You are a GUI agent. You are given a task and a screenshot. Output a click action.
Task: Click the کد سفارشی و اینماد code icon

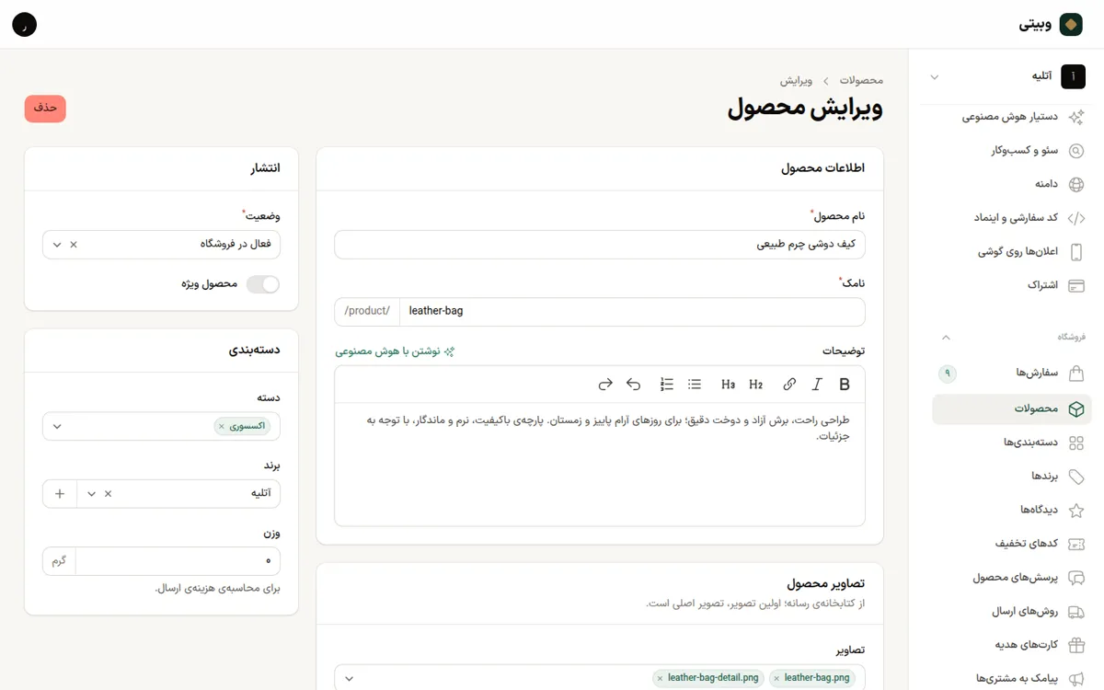coord(1075,218)
